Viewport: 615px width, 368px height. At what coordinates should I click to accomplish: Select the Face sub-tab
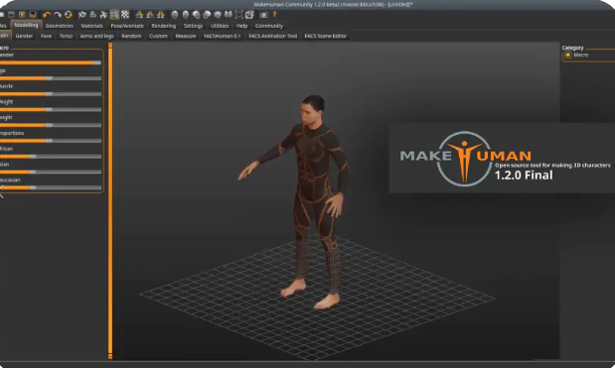click(x=46, y=36)
